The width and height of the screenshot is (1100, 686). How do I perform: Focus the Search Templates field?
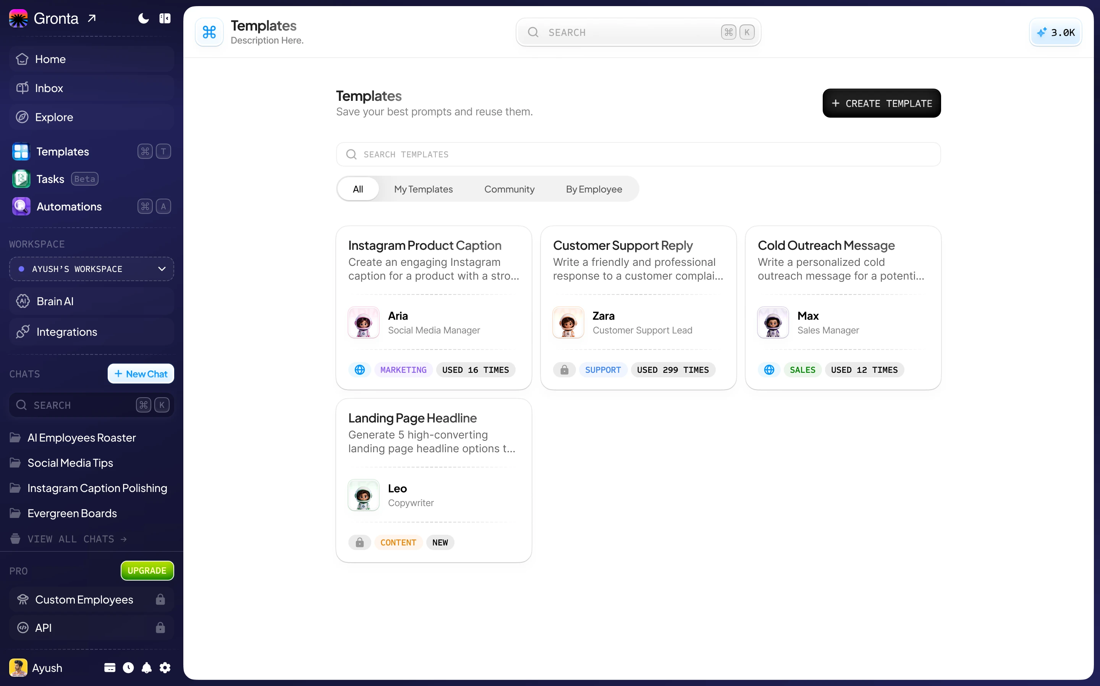tap(638, 154)
